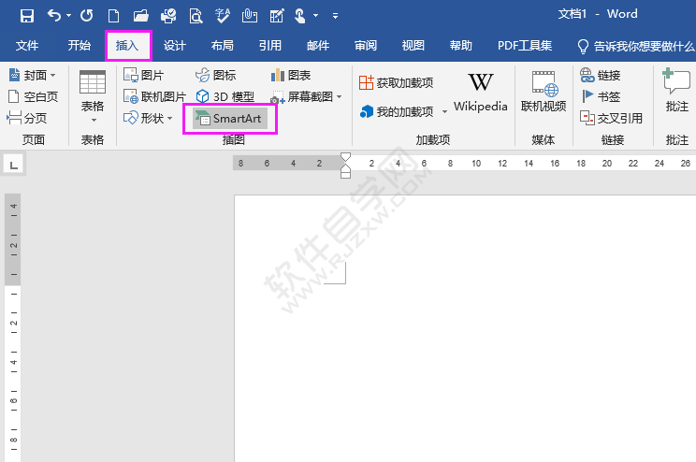696x462 pixels.
Task: Open the 屏幕截图 (Screenshot) dropdown
Action: pos(306,96)
